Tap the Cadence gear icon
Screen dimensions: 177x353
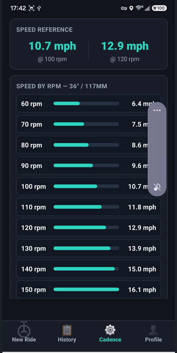click(x=110, y=330)
